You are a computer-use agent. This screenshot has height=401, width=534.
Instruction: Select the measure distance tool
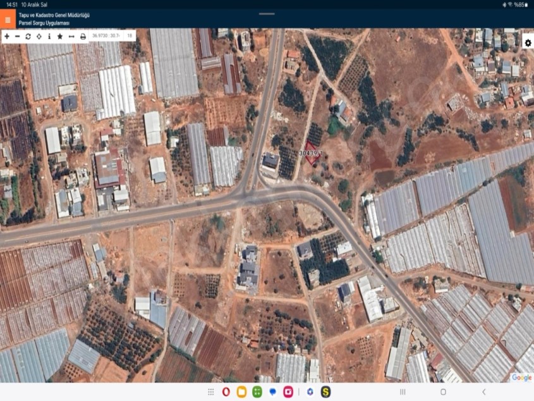71,36
